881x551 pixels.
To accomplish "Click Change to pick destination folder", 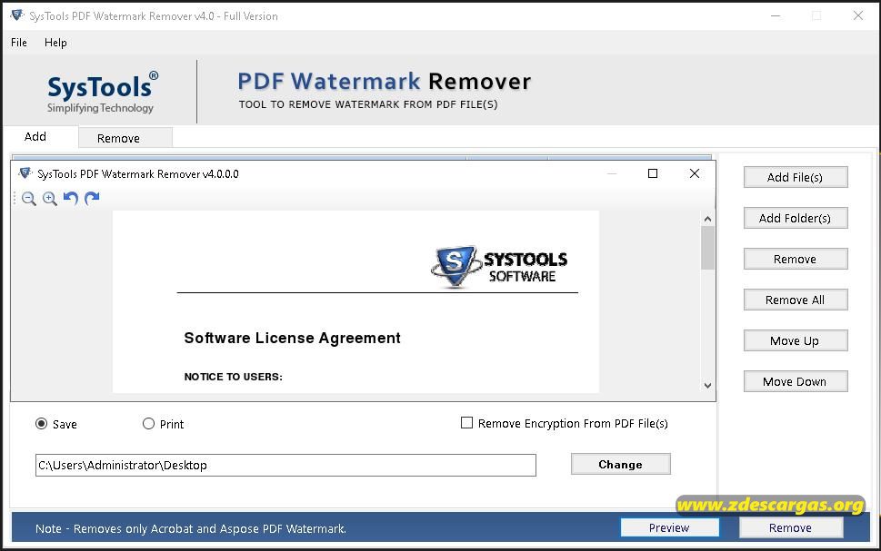I will pyautogui.click(x=620, y=464).
